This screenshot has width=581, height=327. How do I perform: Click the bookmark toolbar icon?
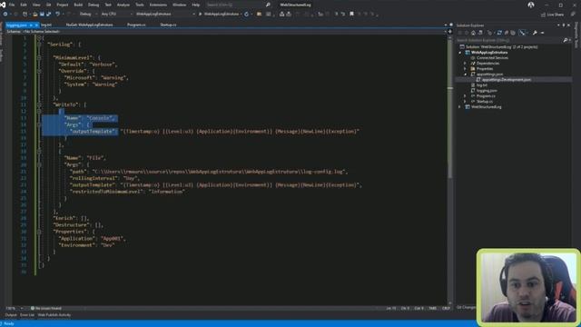pos(351,15)
